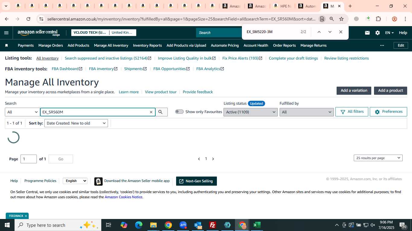The width and height of the screenshot is (412, 231).
Task: Open Manage Orders menu item
Action: coord(51,45)
